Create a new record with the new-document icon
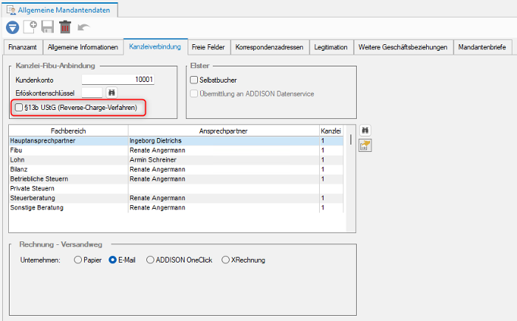This screenshot has width=517, height=321. (30, 27)
